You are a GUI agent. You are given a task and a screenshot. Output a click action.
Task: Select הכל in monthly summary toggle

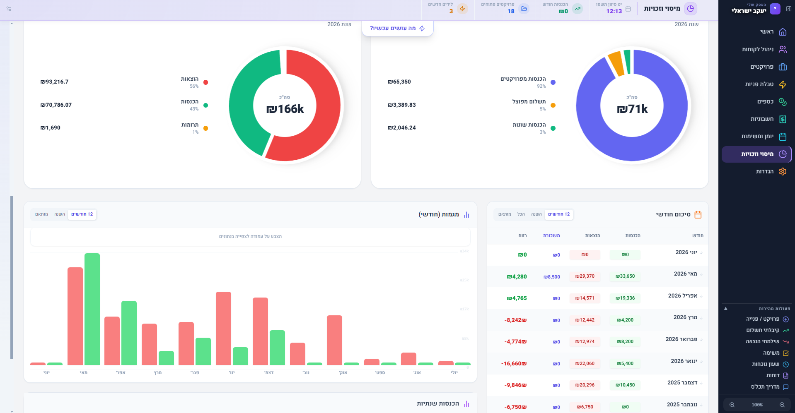(x=521, y=214)
